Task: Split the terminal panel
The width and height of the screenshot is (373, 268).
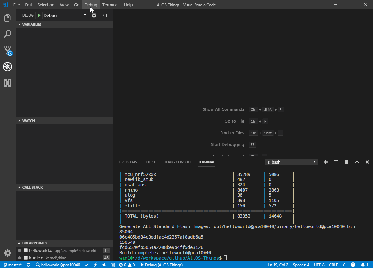Action: click(336, 162)
